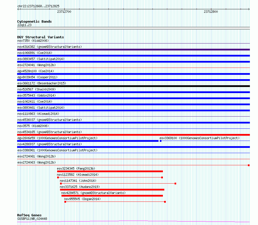Open nsv4534165 gnomAD variant entry
258x225 pixels.
(x=50, y=132)
